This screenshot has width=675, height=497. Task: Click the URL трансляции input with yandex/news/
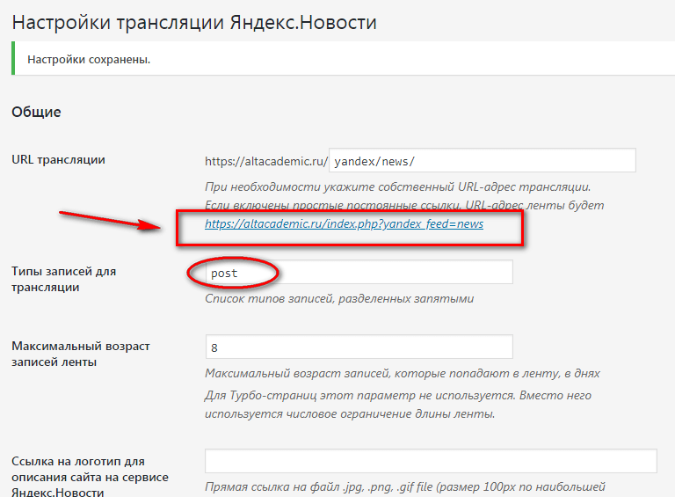pyautogui.click(x=483, y=161)
